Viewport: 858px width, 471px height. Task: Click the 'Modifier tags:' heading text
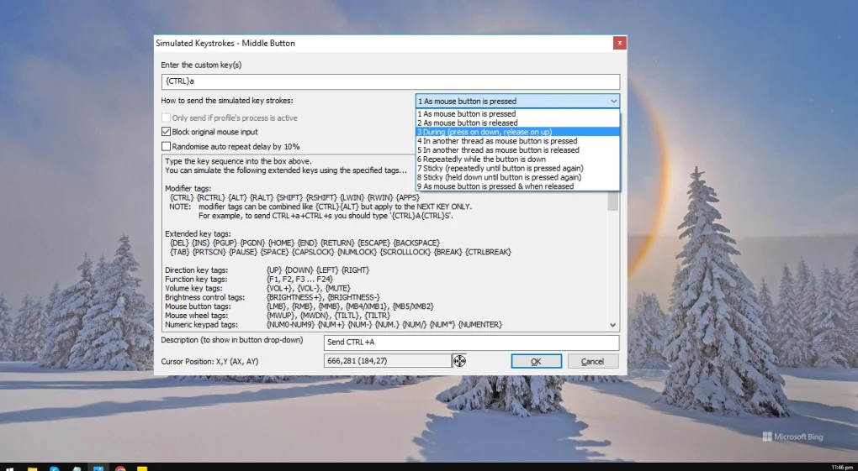pyautogui.click(x=190, y=189)
